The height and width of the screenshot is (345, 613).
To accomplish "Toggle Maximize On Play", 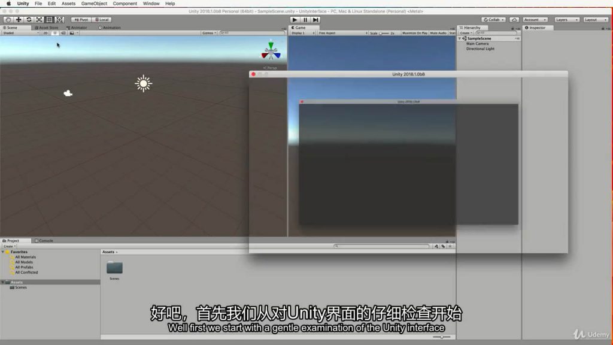I will [415, 34].
